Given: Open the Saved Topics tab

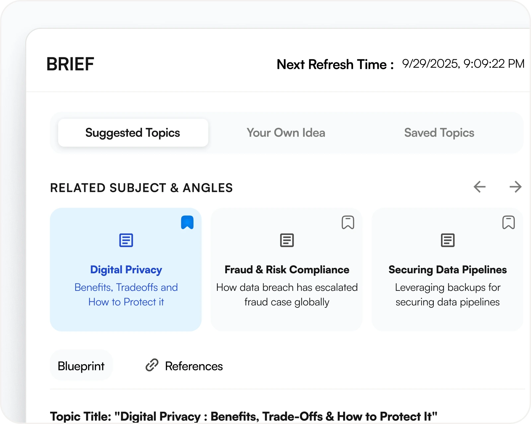Looking at the screenshot, I should pyautogui.click(x=439, y=133).
